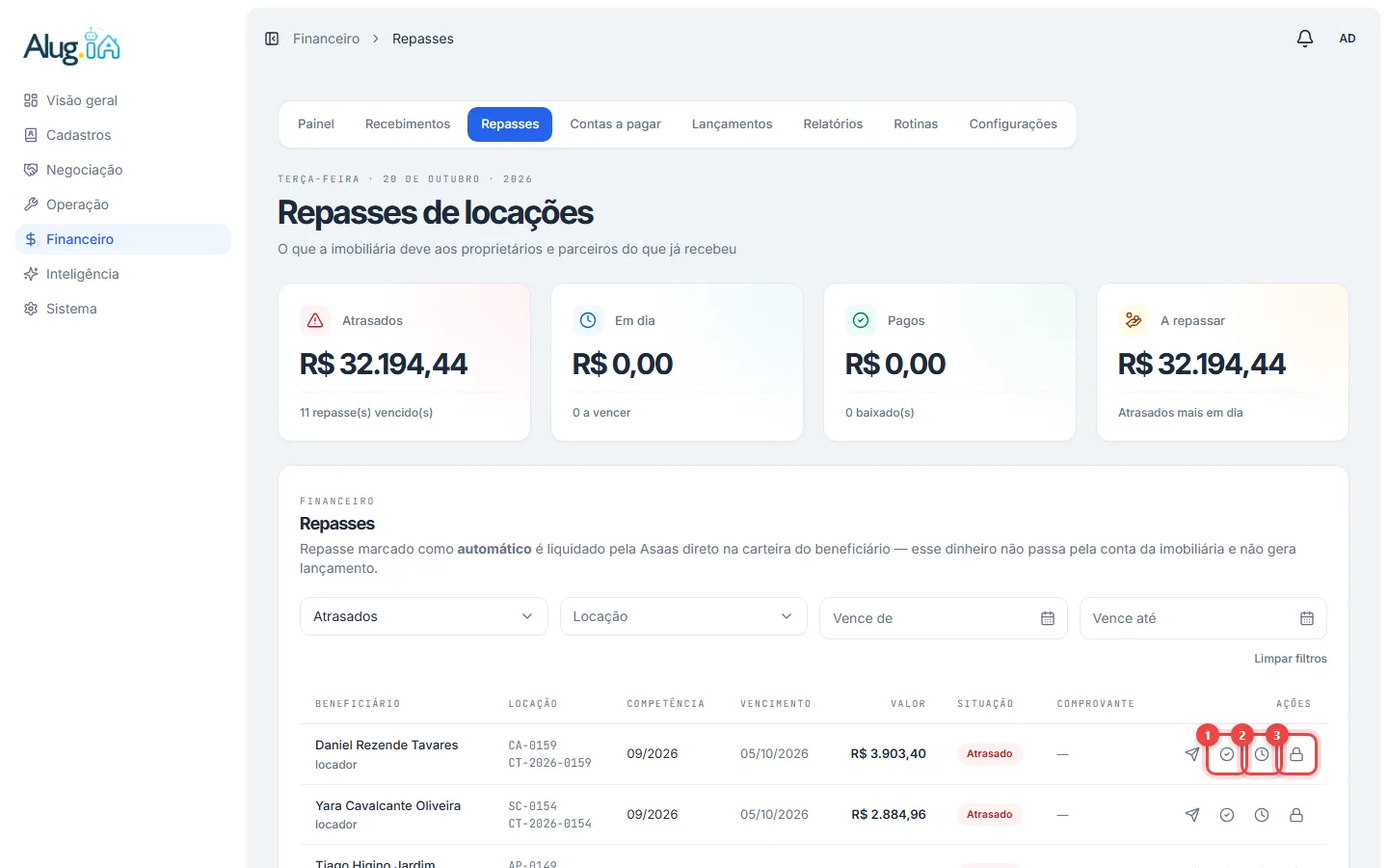This screenshot has width=1388, height=868.
Task: Open calendar icon of Vence de field
Action: pyautogui.click(x=1048, y=618)
